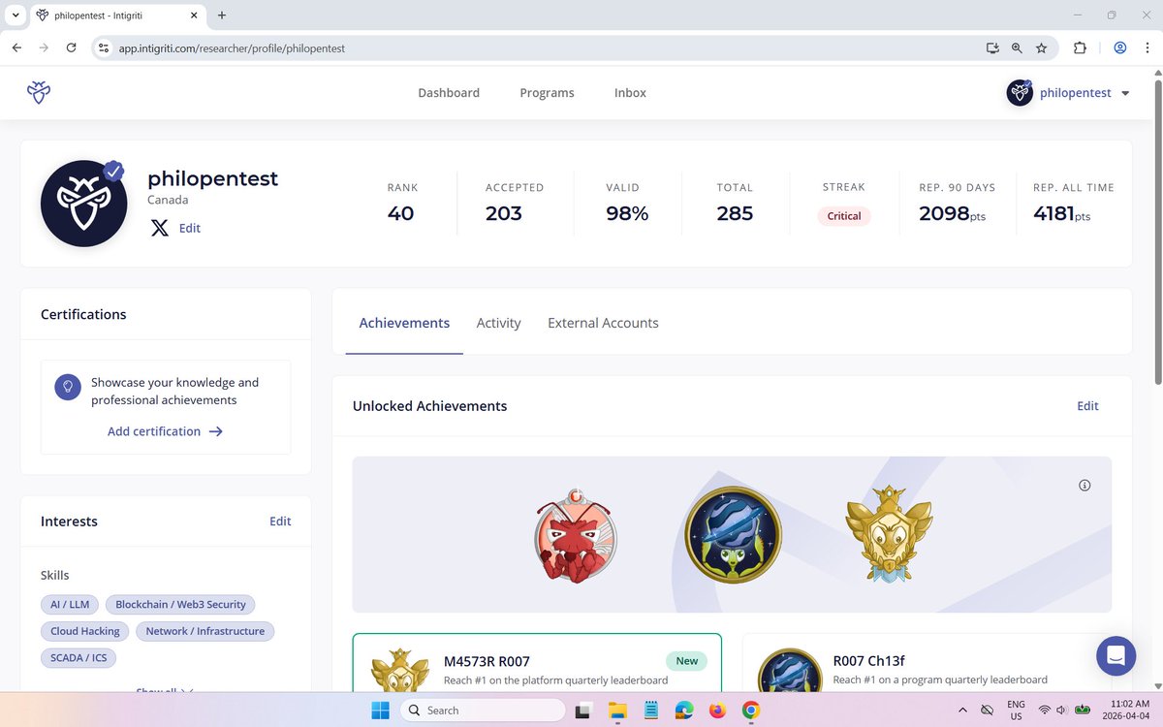Open the Programs page
The width and height of the screenshot is (1163, 727).
(x=547, y=93)
